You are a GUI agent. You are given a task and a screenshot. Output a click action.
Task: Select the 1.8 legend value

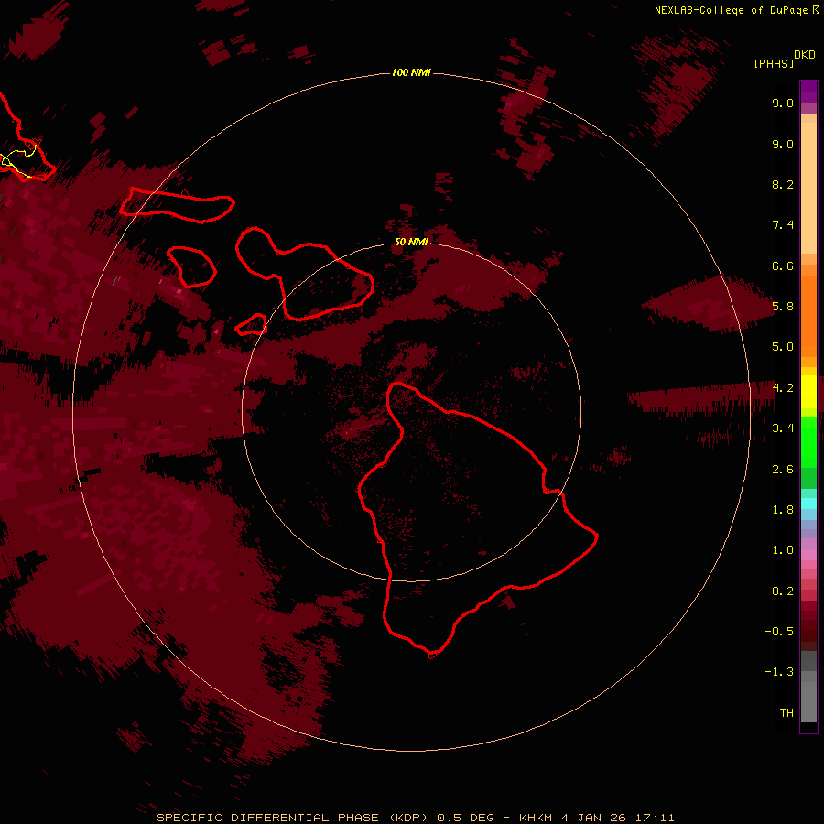[783, 510]
